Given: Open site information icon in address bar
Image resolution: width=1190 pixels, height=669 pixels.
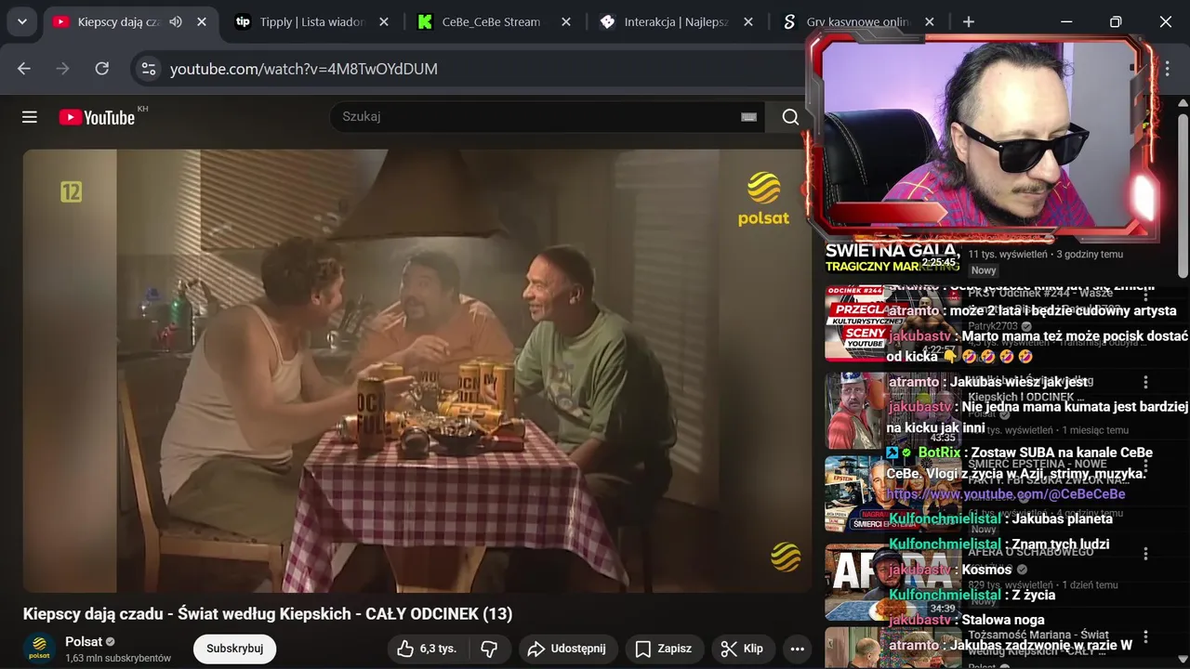Looking at the screenshot, I should coord(148,69).
